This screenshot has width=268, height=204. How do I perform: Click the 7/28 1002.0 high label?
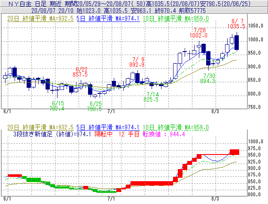point(198,33)
